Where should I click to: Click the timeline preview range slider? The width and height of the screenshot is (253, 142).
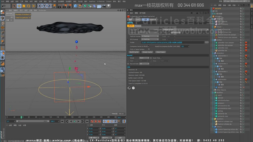click(x=33, y=121)
